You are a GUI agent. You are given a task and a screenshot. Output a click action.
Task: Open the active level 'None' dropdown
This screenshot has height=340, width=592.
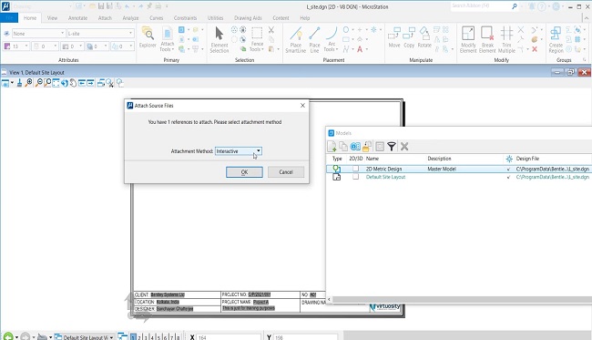[38, 34]
